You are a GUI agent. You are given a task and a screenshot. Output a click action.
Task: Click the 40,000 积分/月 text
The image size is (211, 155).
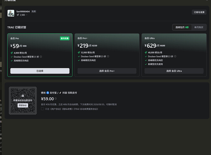(x=155, y=52)
